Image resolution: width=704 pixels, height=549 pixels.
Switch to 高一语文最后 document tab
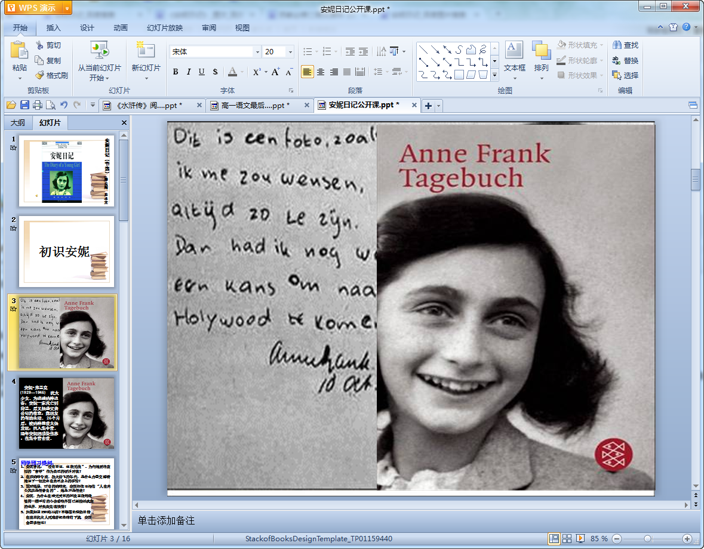click(261, 106)
